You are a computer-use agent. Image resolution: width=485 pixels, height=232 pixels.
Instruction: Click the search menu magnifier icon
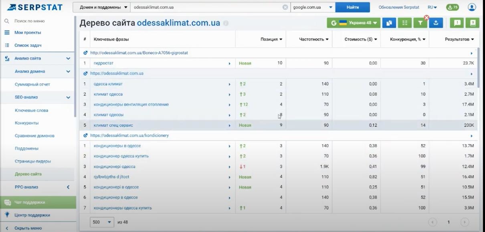click(x=7, y=21)
